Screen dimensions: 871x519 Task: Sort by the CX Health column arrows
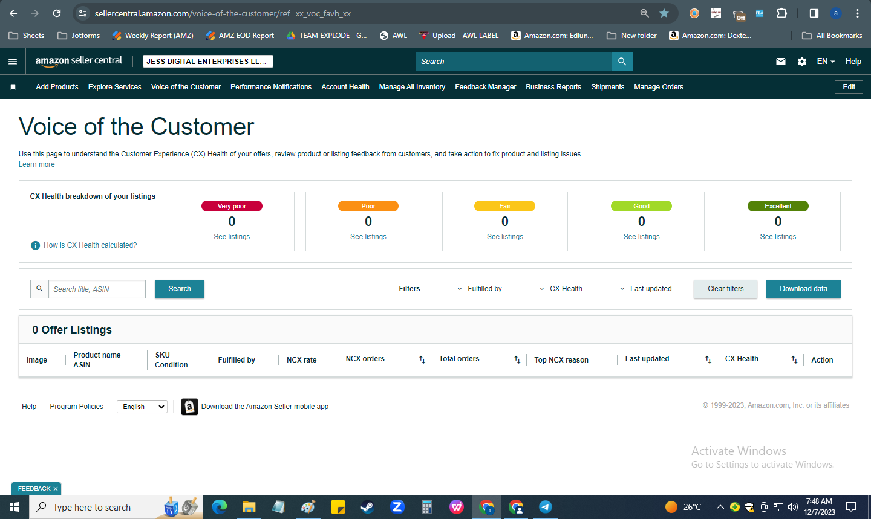coord(795,359)
